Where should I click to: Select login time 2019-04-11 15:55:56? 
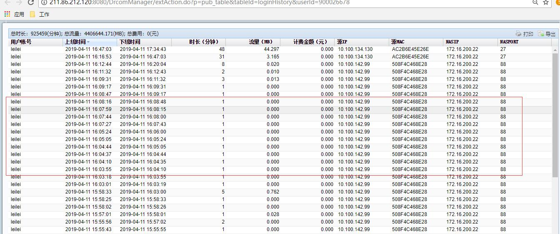(88, 222)
